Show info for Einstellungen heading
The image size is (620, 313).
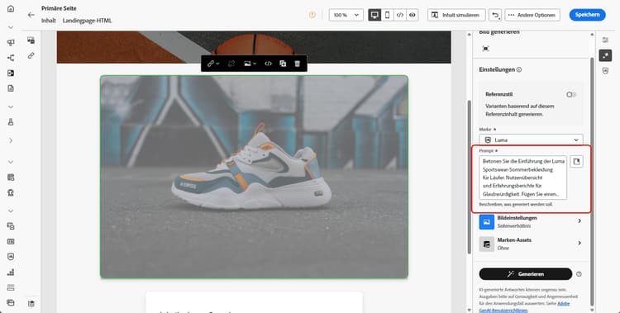coord(519,70)
